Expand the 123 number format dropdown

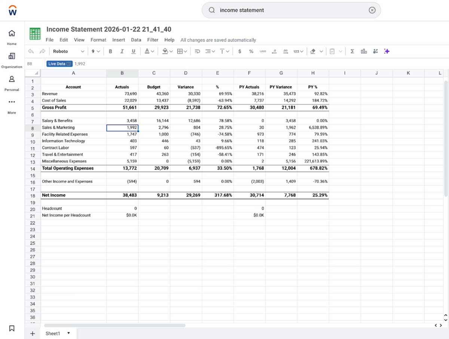[x=298, y=51]
